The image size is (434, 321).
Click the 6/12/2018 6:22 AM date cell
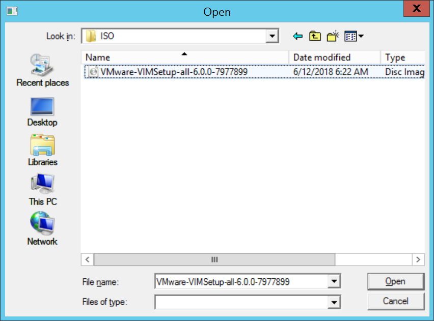[x=331, y=72]
